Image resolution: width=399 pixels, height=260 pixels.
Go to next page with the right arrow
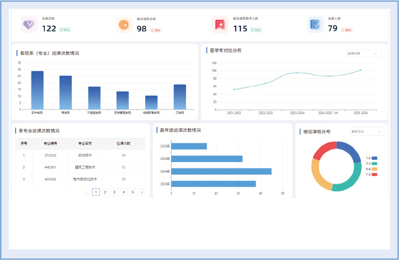pos(141,192)
